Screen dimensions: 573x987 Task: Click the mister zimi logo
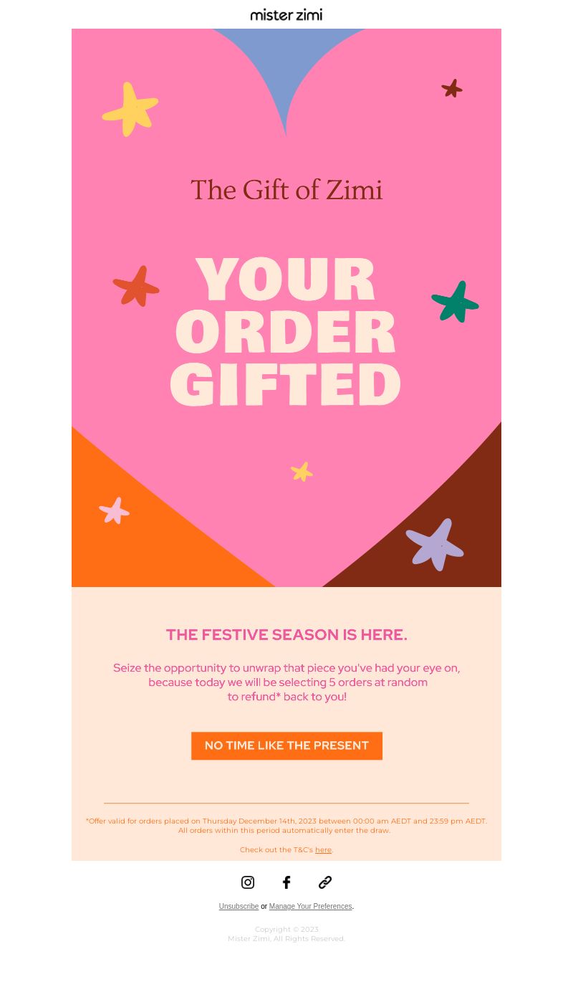(286, 14)
